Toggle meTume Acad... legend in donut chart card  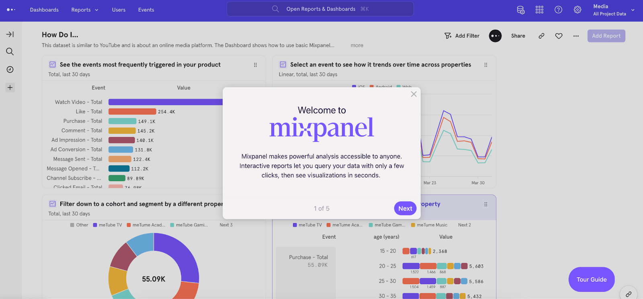tap(146, 225)
